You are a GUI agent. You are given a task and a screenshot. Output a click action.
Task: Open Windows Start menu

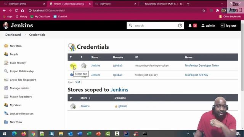[5, 134]
